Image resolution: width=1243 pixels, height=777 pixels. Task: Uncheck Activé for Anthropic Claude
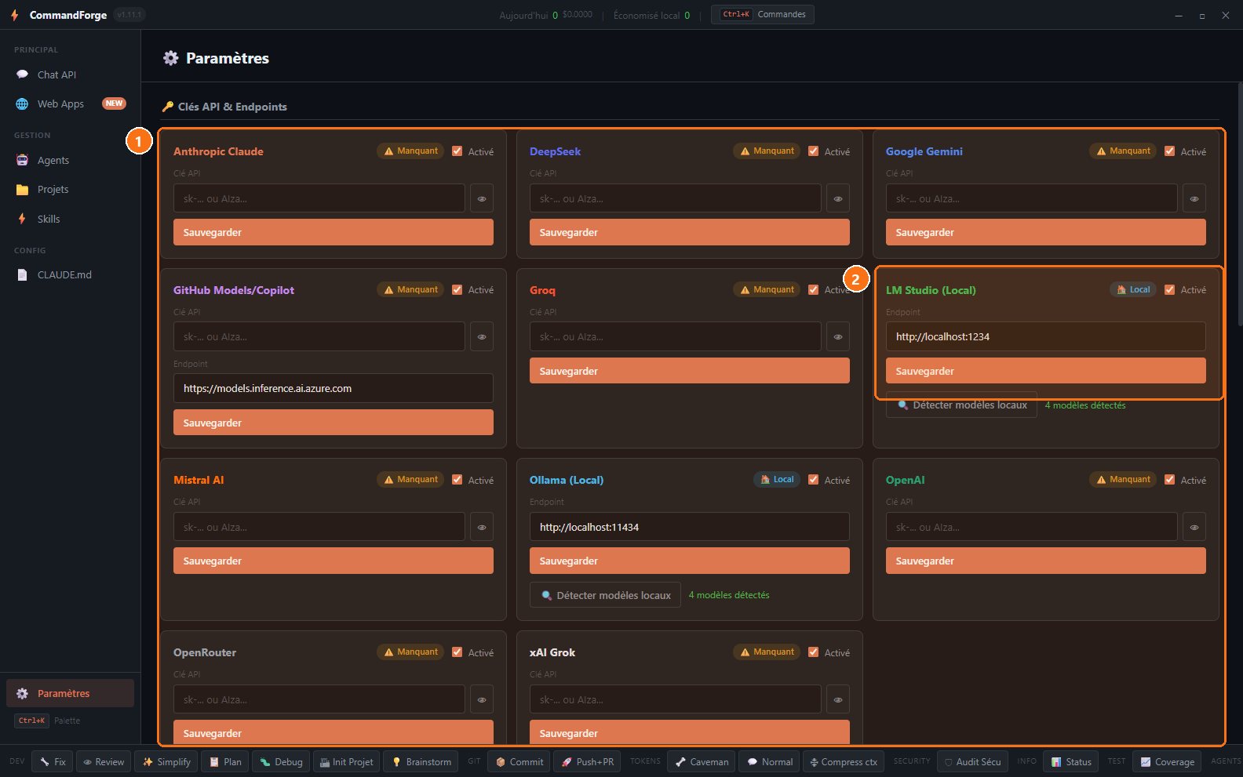coord(457,151)
